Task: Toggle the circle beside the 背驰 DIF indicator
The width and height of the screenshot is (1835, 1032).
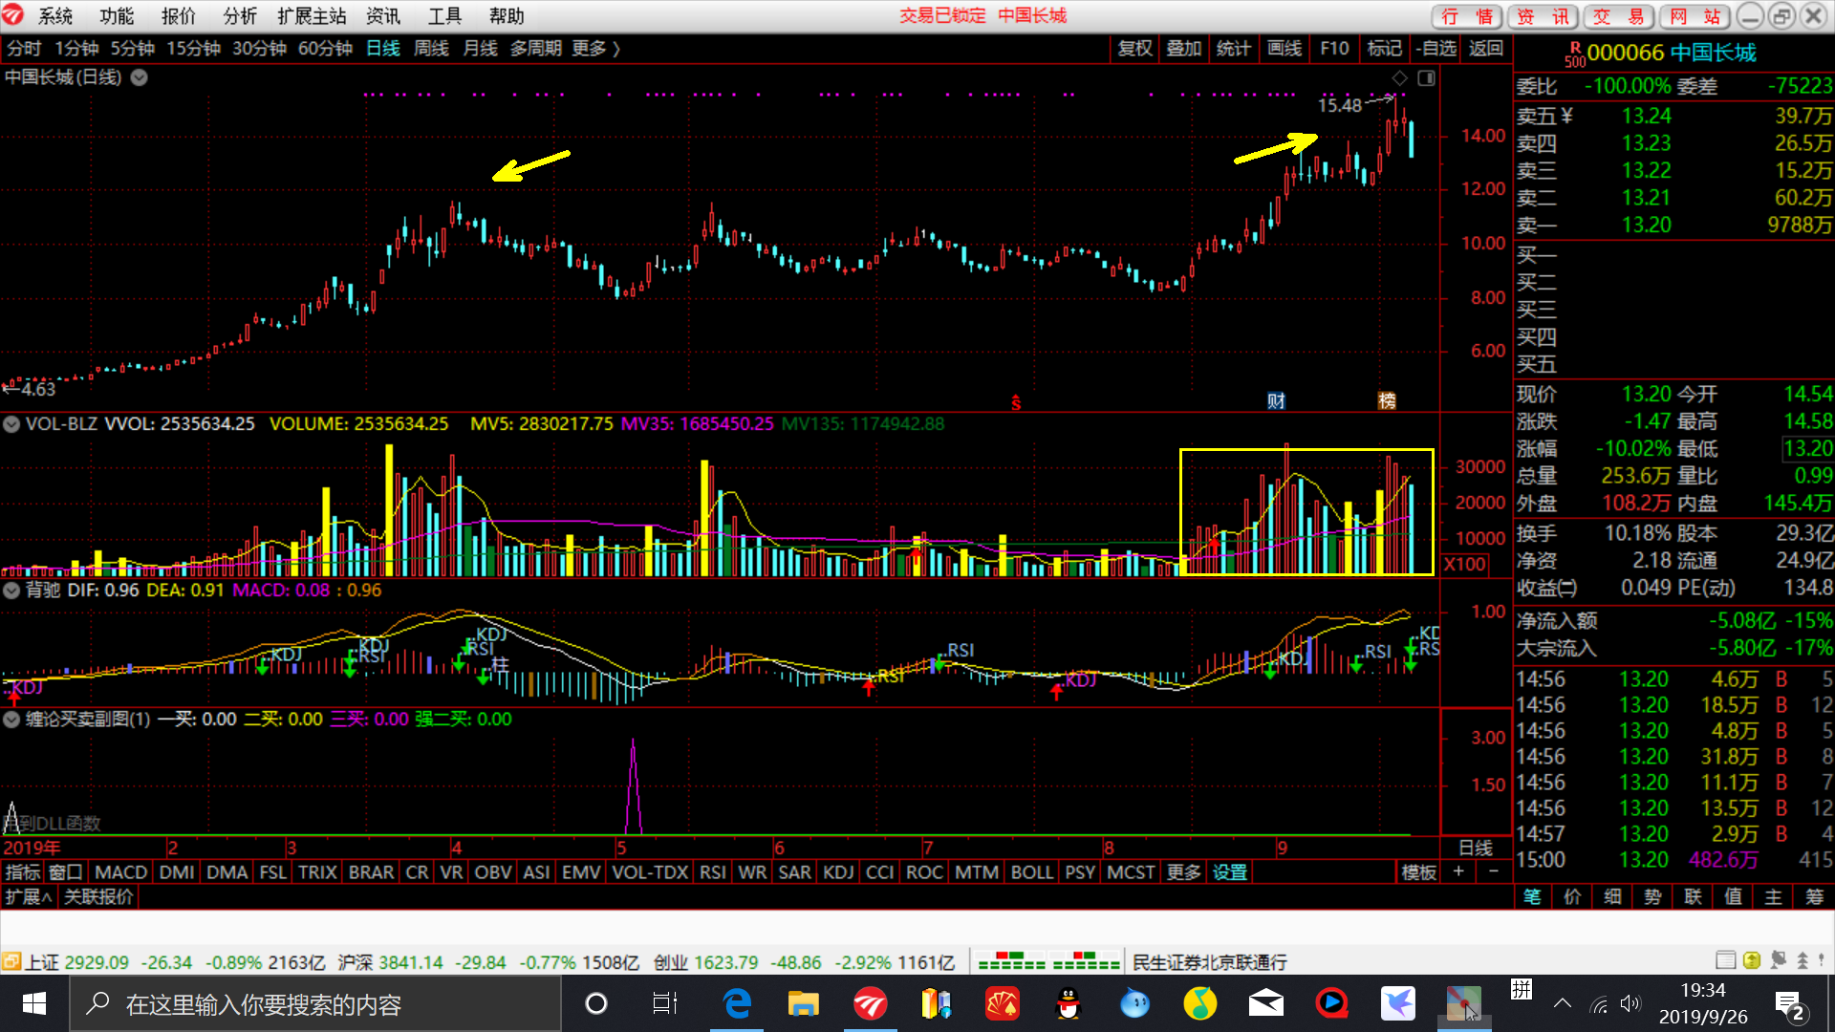Action: pyautogui.click(x=11, y=591)
